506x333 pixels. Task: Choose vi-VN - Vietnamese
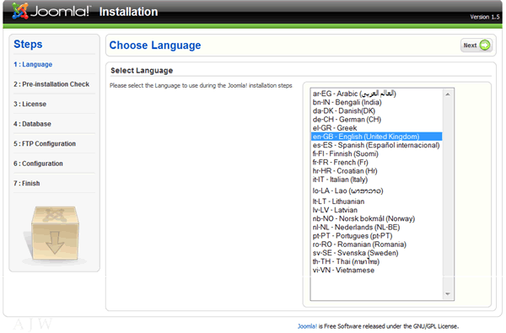pyautogui.click(x=377, y=271)
